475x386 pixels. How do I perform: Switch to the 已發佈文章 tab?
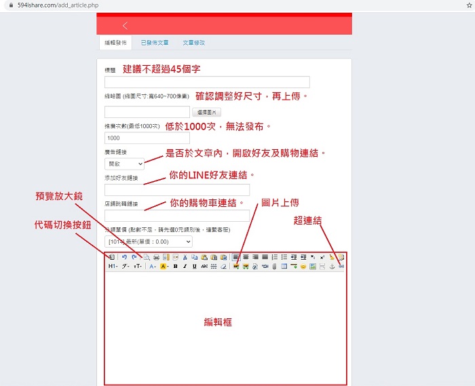point(155,43)
